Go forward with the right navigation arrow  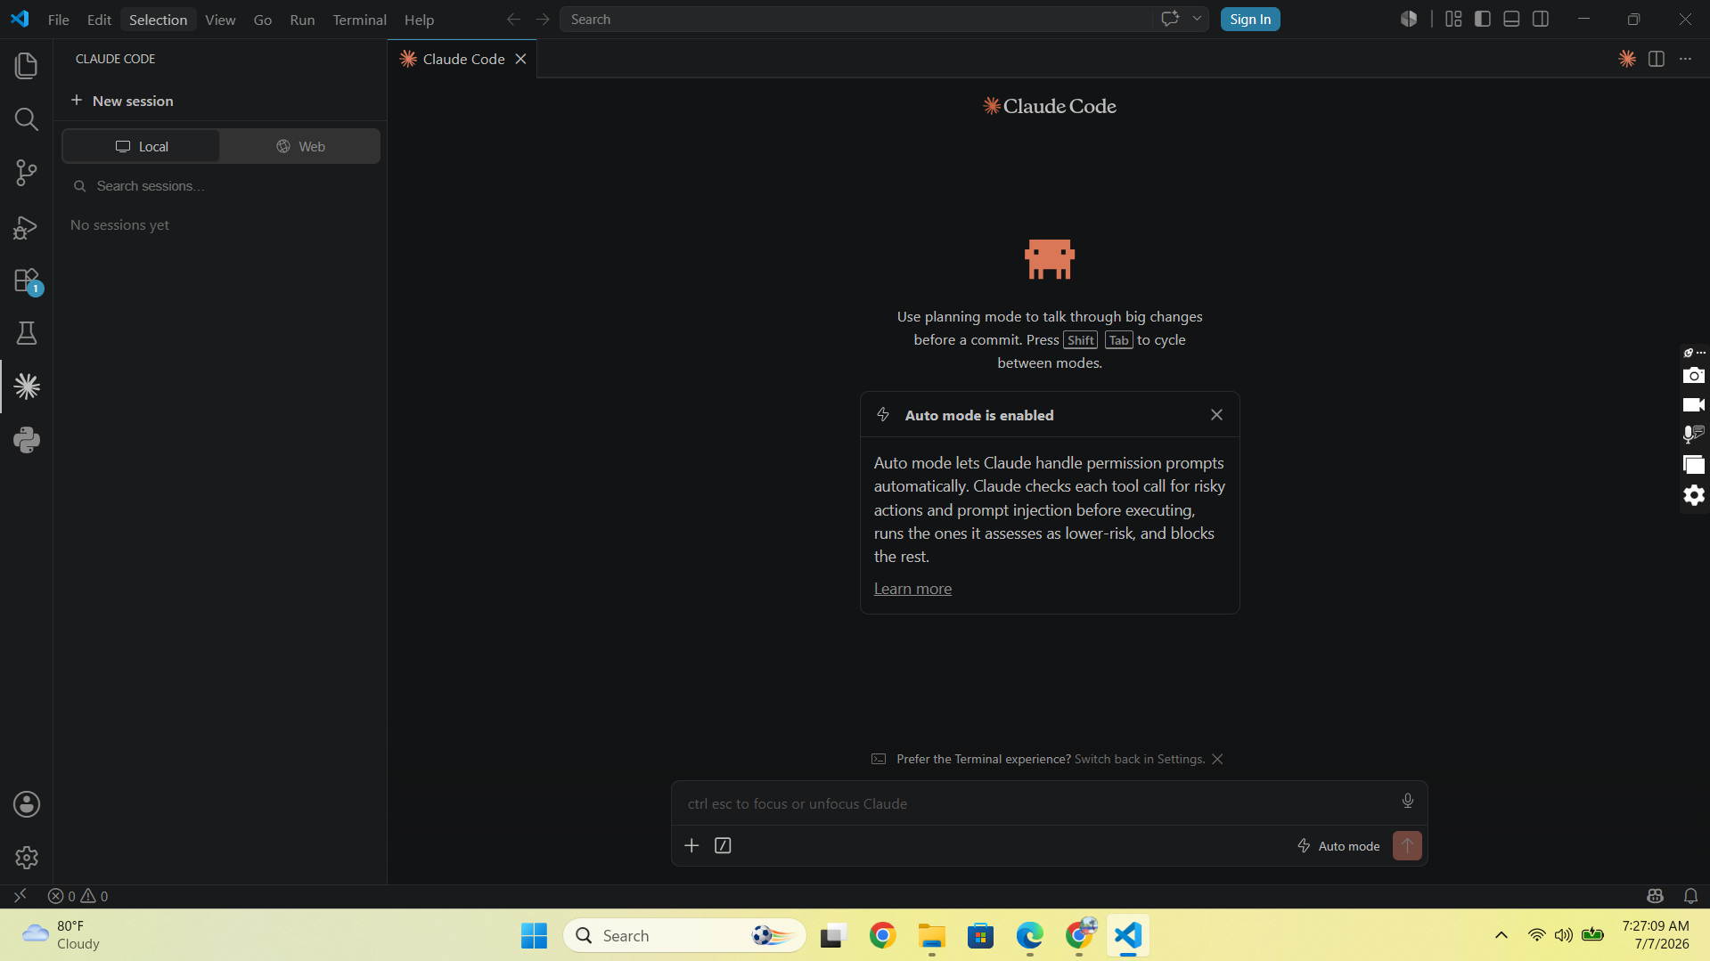(543, 19)
